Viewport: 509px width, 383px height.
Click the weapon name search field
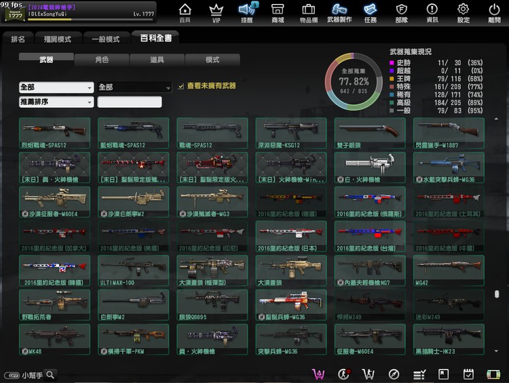pos(130,102)
